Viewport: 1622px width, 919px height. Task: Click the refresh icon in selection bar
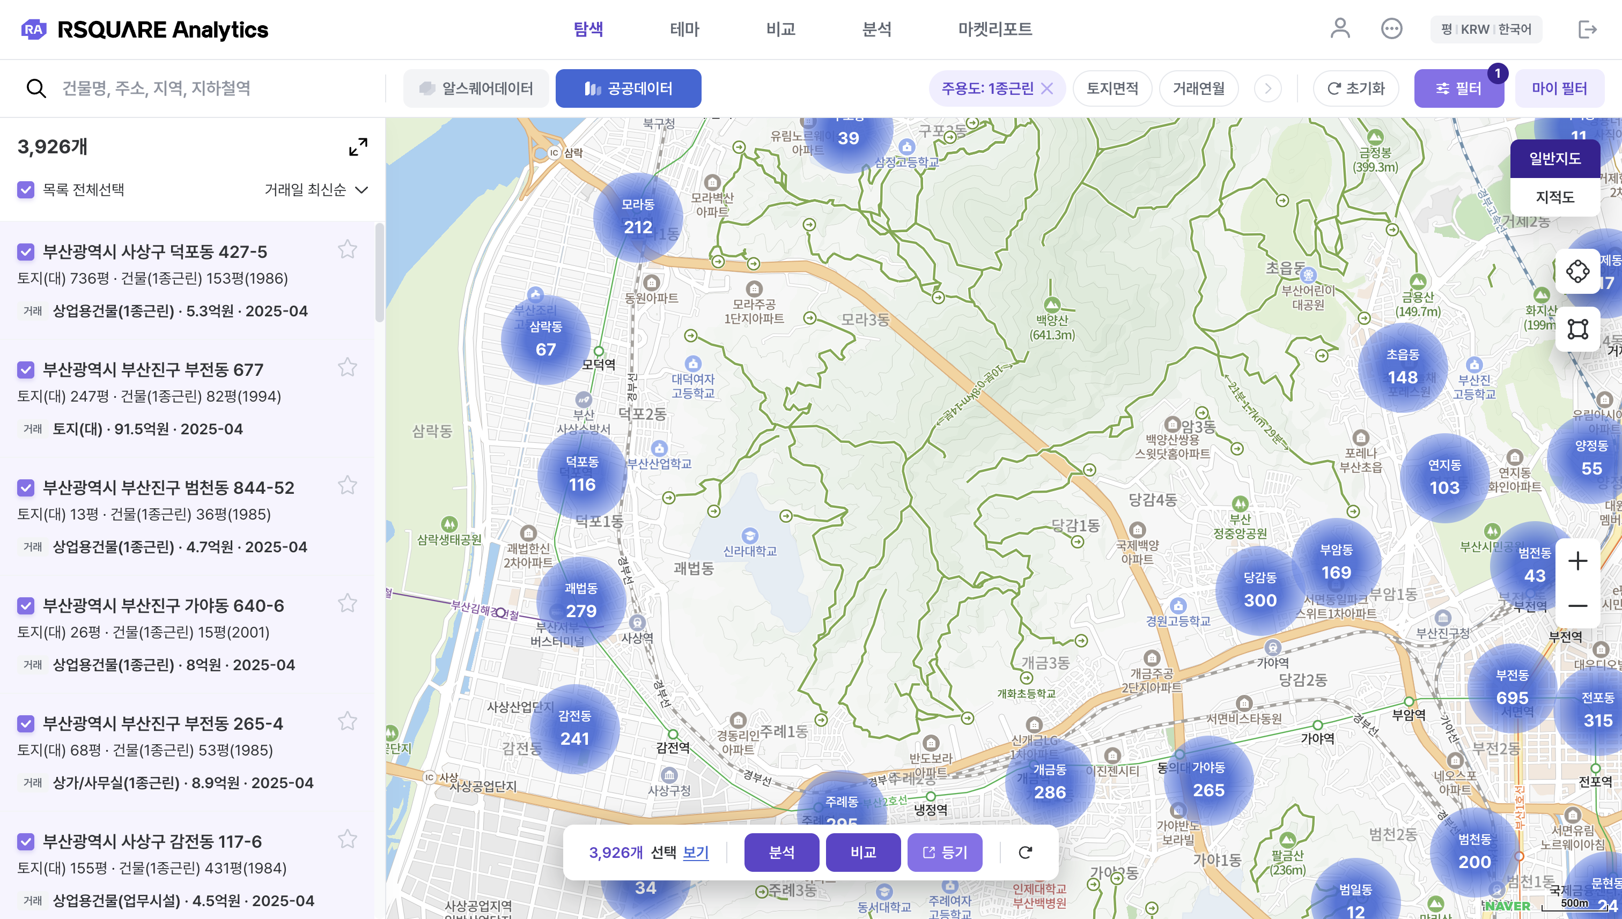1026,853
